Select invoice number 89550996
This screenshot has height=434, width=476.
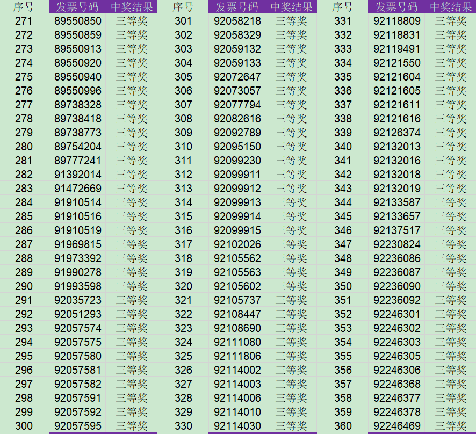pyautogui.click(x=78, y=91)
